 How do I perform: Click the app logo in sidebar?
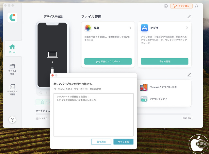pyautogui.click(x=12, y=17)
